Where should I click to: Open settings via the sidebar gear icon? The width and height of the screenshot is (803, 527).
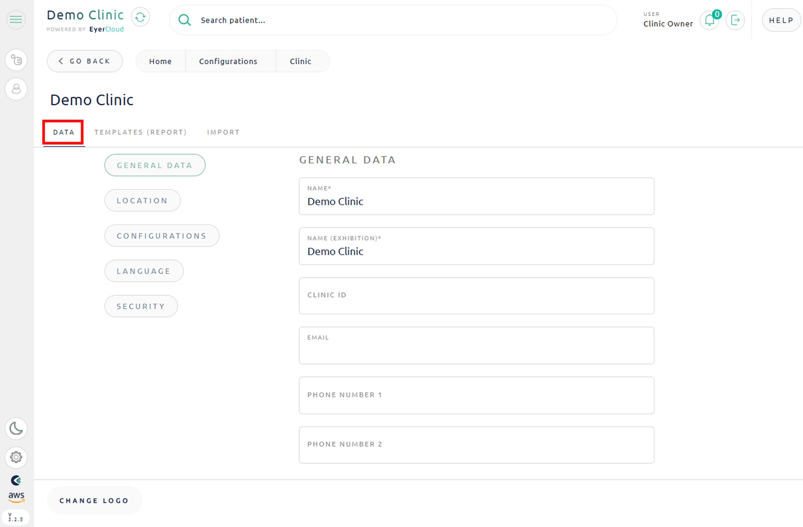pyautogui.click(x=16, y=457)
